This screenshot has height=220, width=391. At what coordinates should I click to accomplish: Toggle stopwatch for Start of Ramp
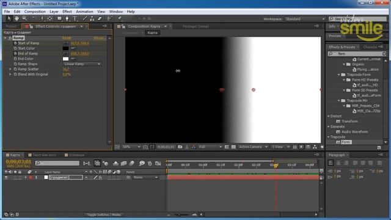(x=15, y=43)
